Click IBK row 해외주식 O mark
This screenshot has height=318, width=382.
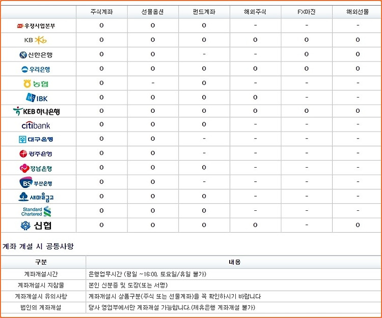click(x=255, y=97)
